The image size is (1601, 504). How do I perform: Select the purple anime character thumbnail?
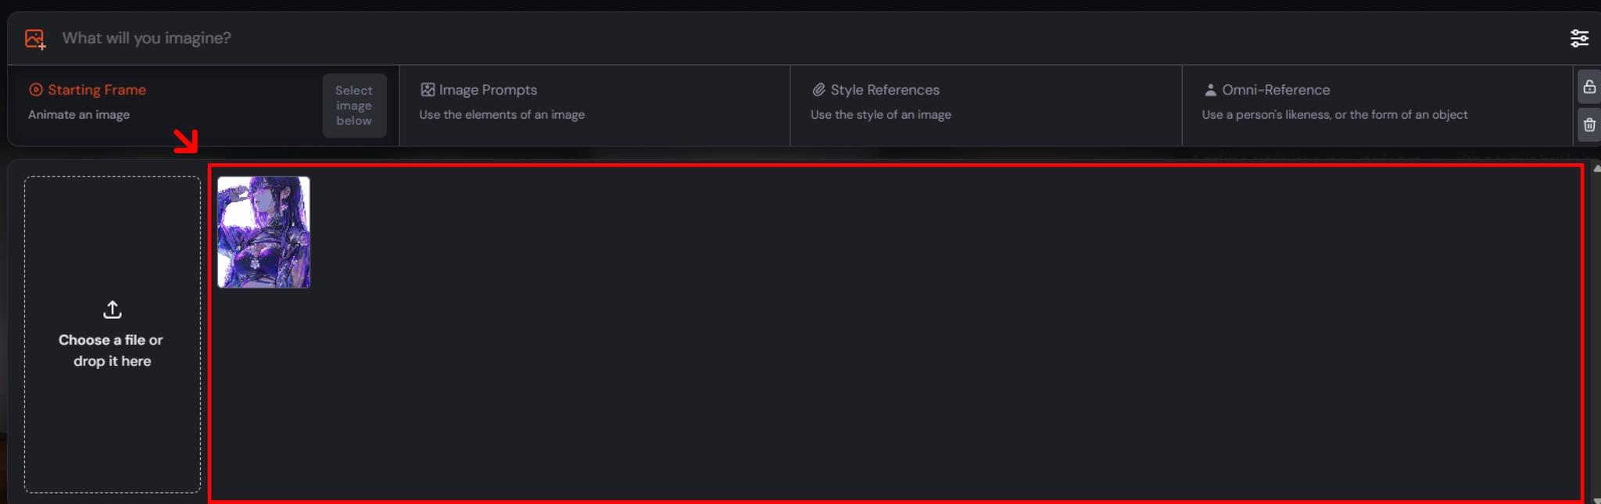click(263, 232)
